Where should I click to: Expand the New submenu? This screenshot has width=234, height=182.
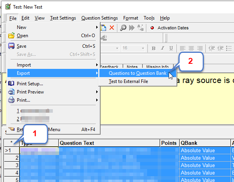click(x=53, y=27)
